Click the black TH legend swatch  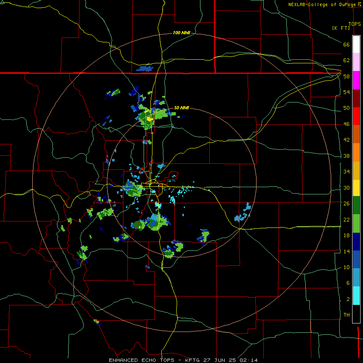(x=356, y=314)
